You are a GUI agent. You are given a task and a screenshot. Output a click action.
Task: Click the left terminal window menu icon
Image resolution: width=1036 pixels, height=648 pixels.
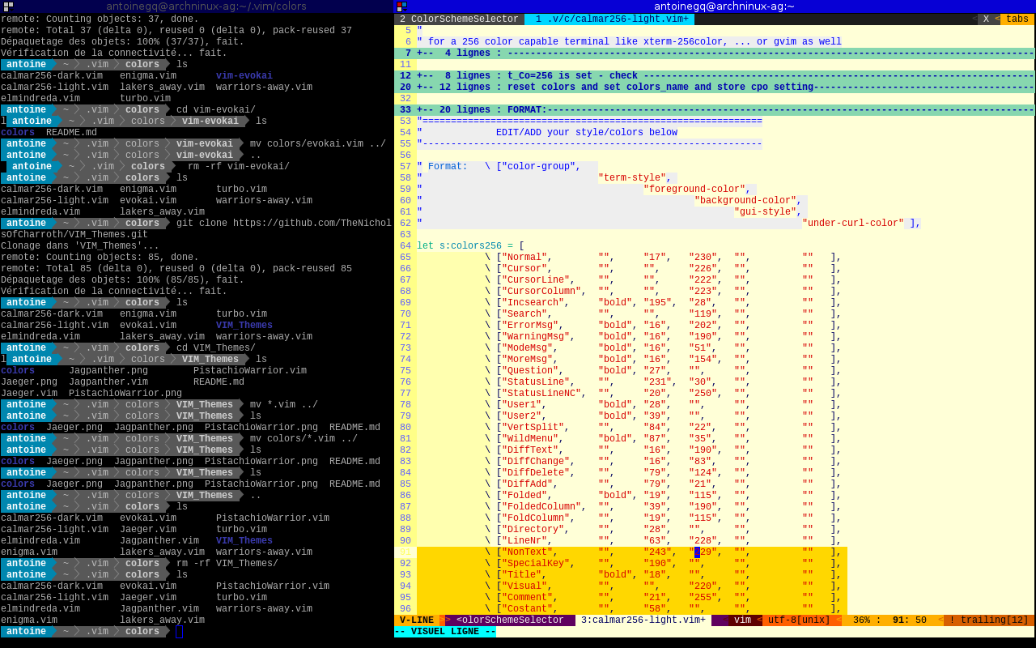coord(8,6)
